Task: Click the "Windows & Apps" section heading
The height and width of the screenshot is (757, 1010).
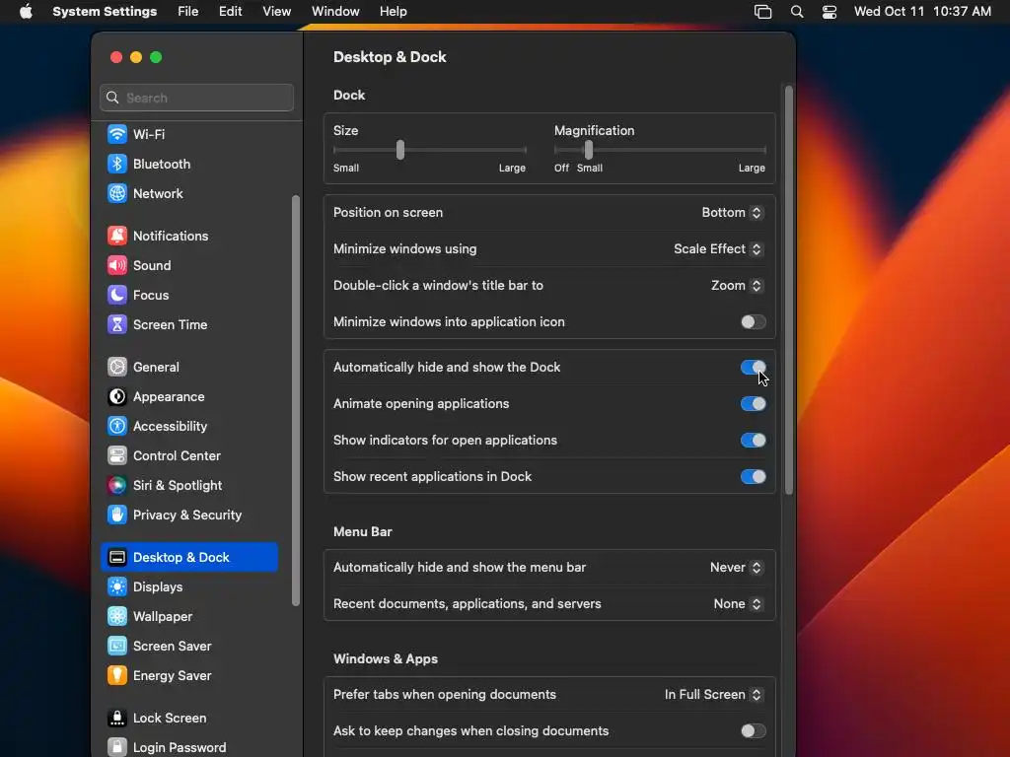Action: [x=386, y=659]
